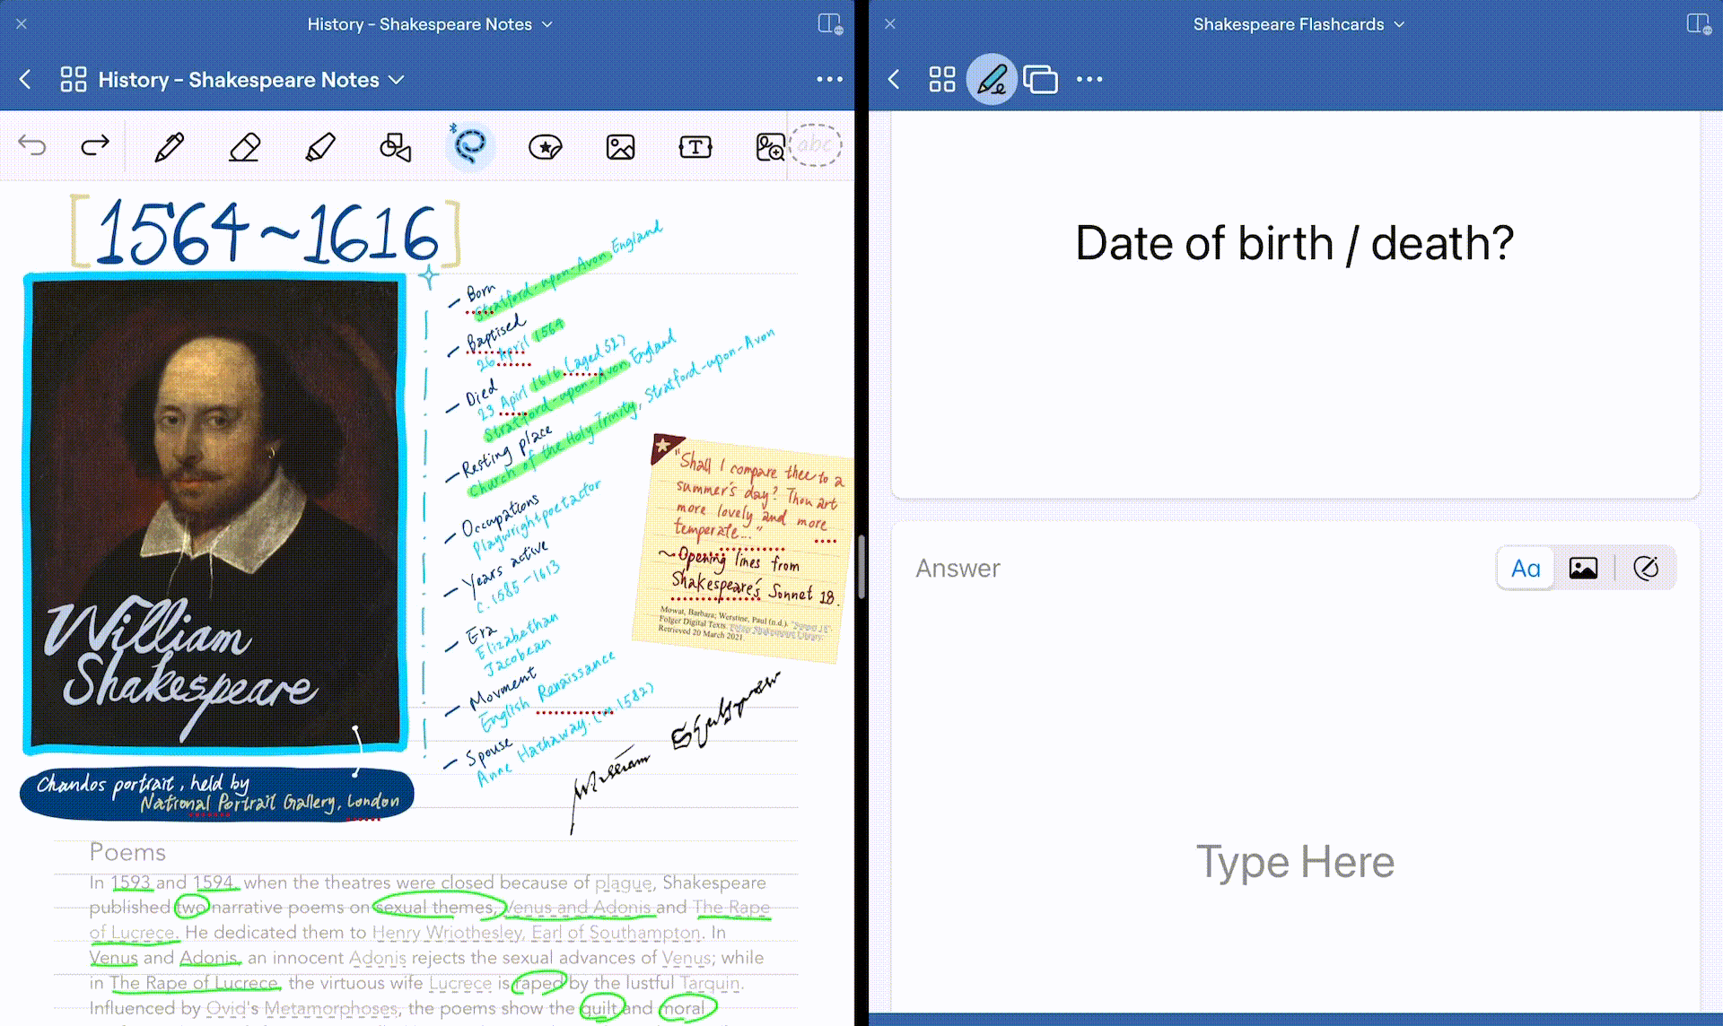Image resolution: width=1723 pixels, height=1026 pixels.
Task: Expand Shakespeare Flashcards title dropdown
Action: pyautogui.click(x=1399, y=25)
